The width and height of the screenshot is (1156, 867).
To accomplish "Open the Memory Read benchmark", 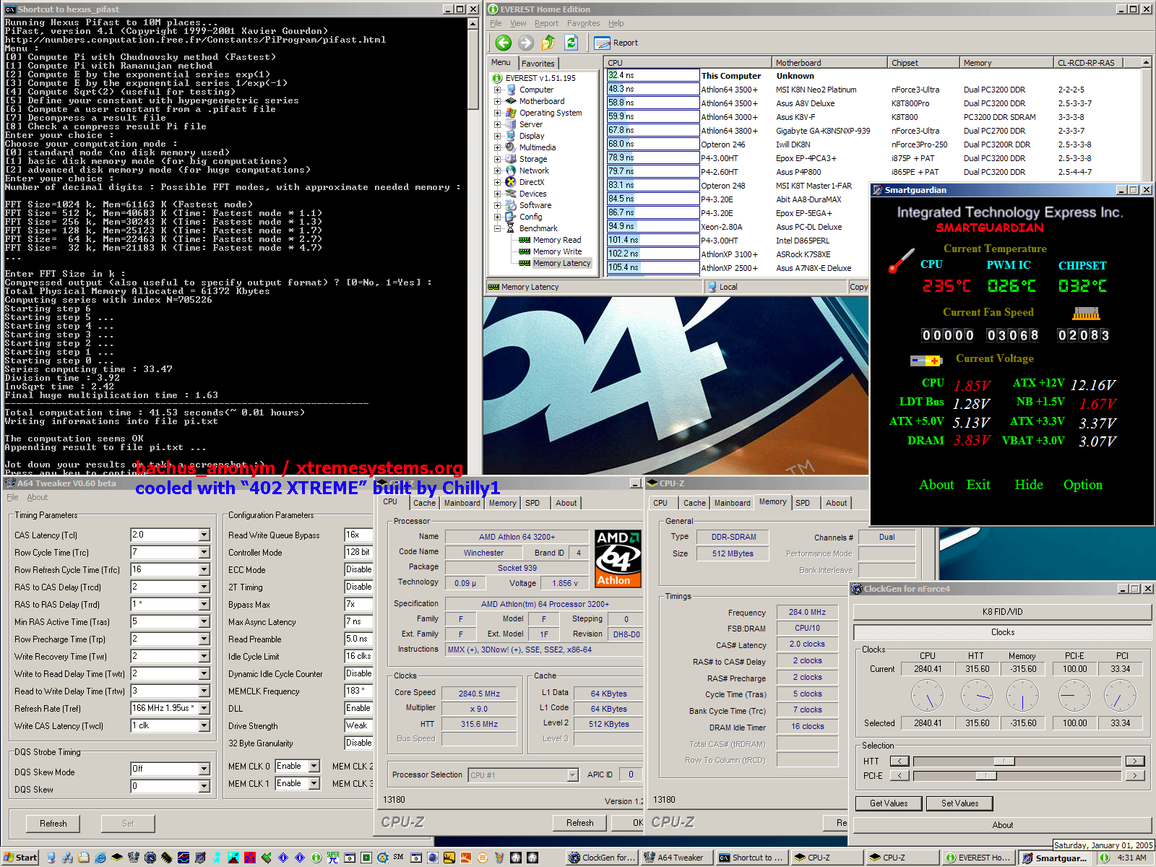I will (x=556, y=240).
